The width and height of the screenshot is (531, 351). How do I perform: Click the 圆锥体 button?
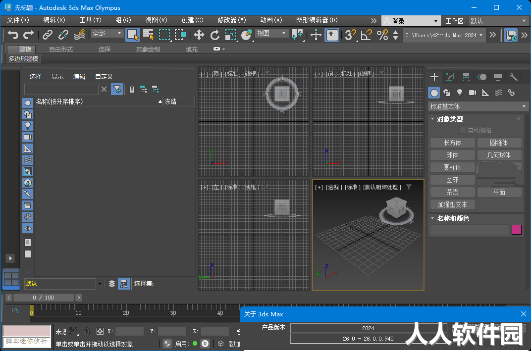click(499, 143)
